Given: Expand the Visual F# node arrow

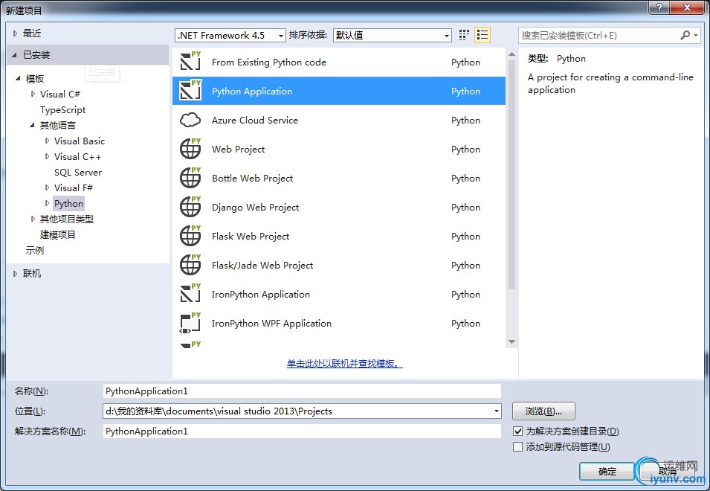Looking at the screenshot, I should (x=47, y=187).
